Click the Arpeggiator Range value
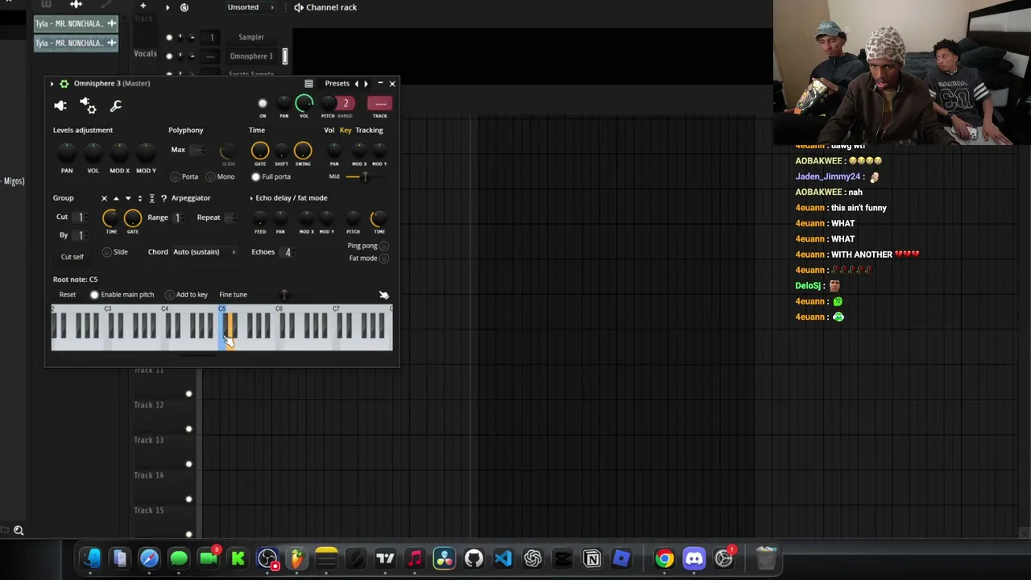Viewport: 1031px width, 580px height. (x=177, y=217)
